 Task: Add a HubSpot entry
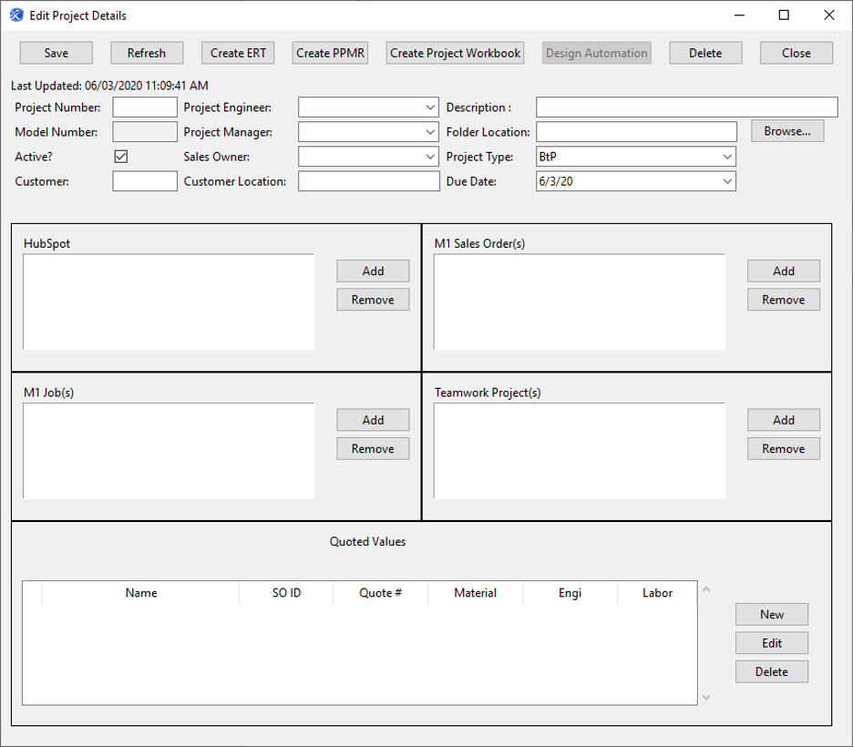point(373,271)
